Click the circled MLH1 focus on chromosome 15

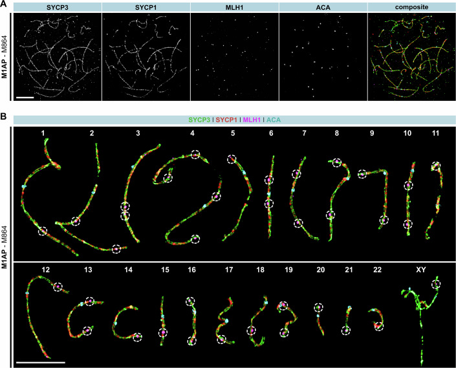(x=163, y=332)
